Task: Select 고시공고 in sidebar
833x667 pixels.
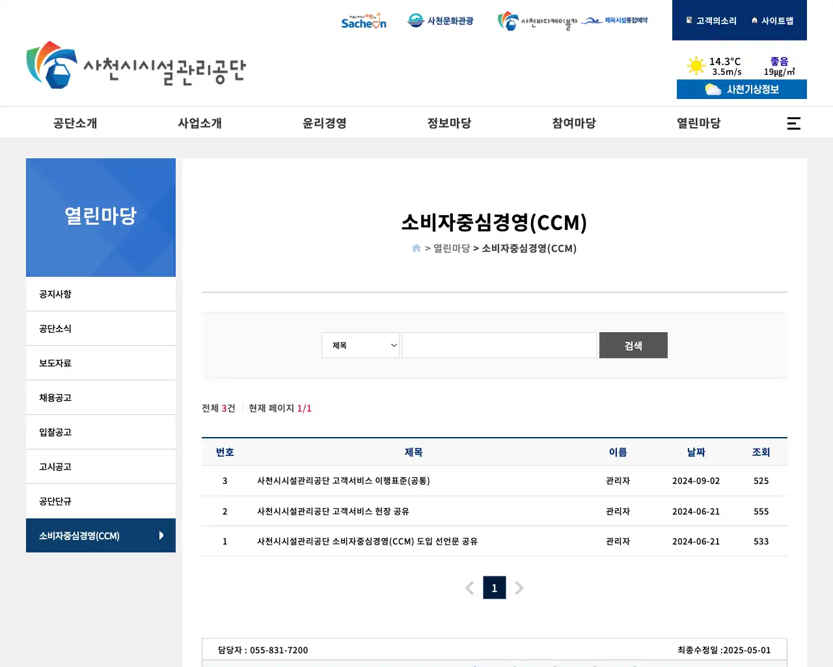Action: tap(101, 466)
